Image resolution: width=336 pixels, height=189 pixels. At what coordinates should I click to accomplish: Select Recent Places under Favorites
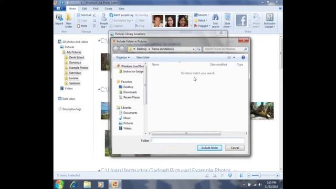[129, 97]
